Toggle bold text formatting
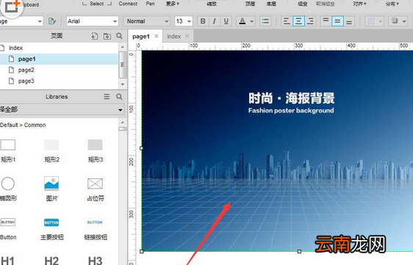The width and height of the screenshot is (413, 265). 203,21
